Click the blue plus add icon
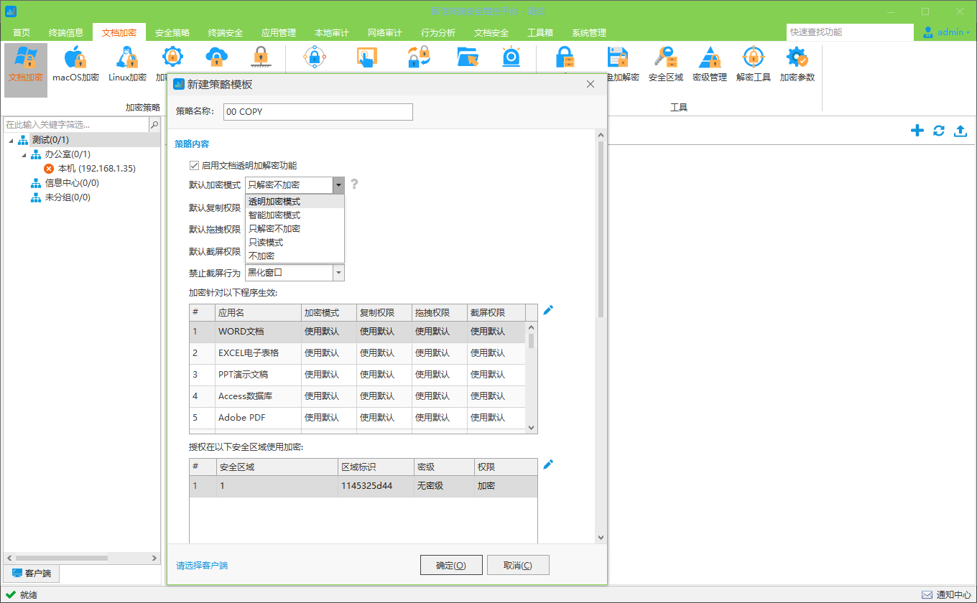The width and height of the screenshot is (977, 603). [x=917, y=131]
